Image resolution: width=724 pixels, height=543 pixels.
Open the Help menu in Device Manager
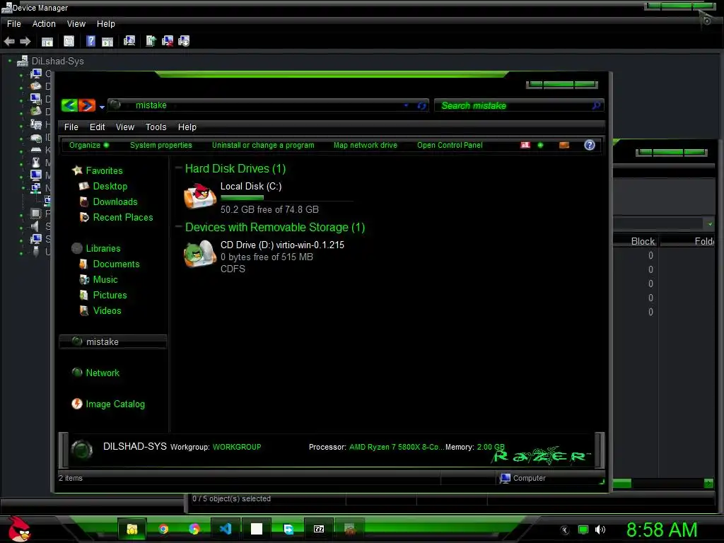(106, 23)
